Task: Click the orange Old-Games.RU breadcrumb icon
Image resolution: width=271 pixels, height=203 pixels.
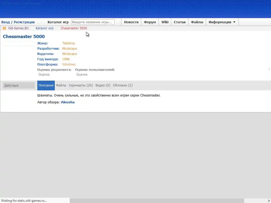Action: pos(4,28)
